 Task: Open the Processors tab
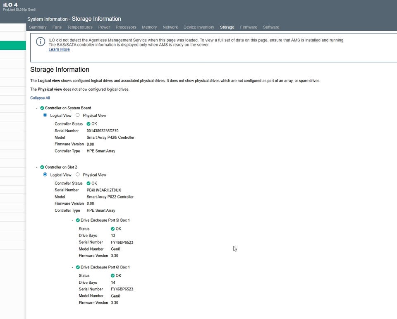(126, 27)
